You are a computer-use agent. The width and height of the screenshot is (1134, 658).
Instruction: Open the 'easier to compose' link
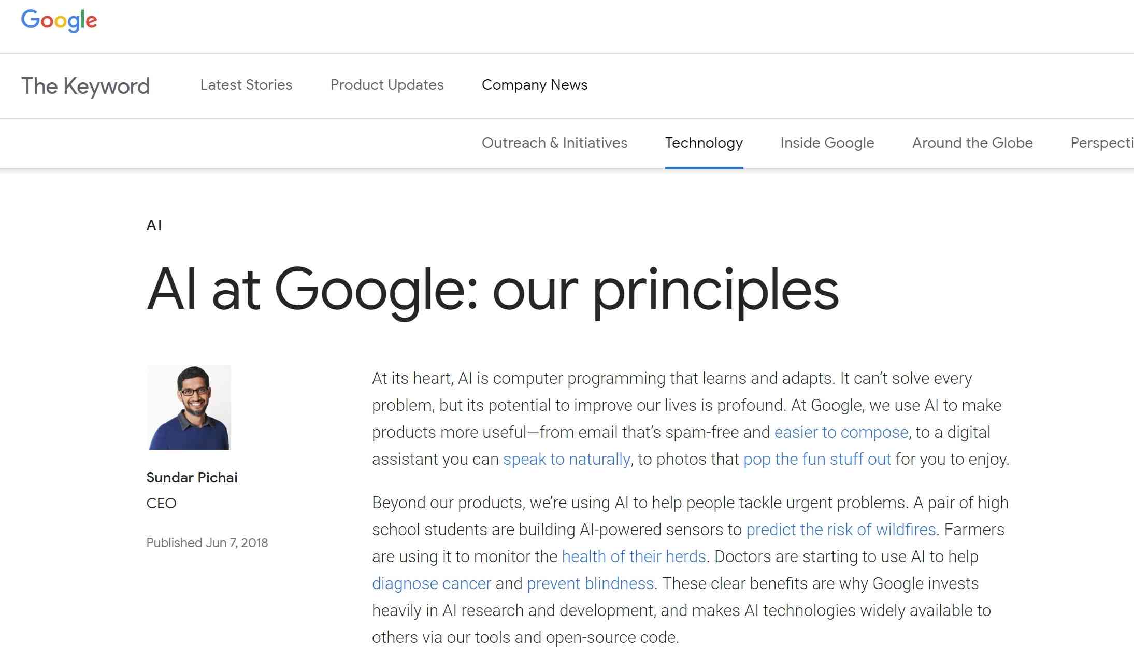tap(841, 433)
